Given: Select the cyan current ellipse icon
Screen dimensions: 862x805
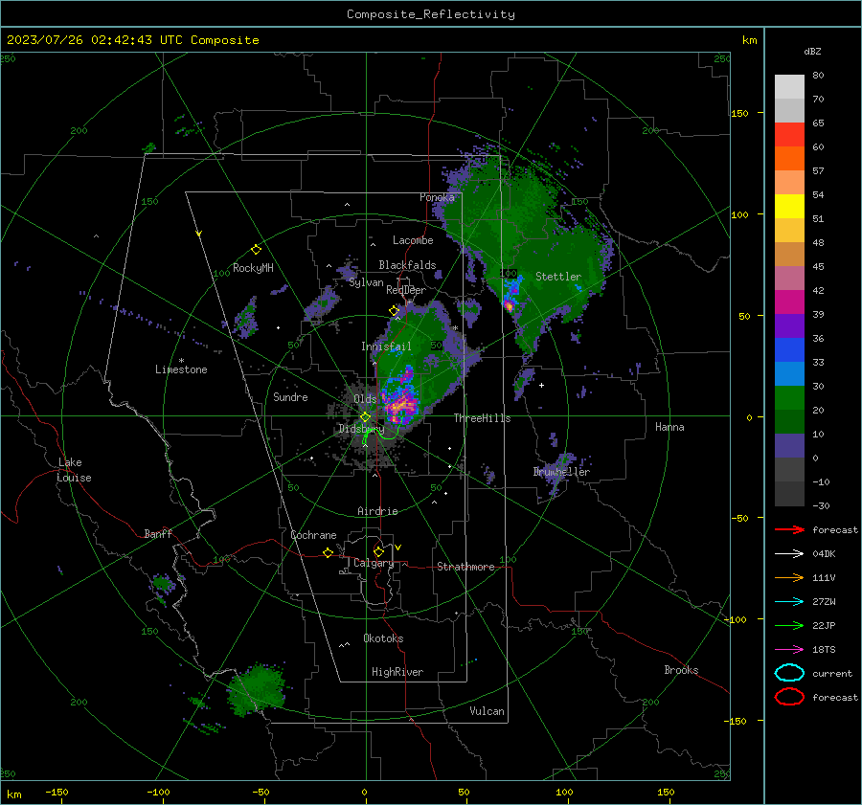Looking at the screenshot, I should tap(789, 673).
